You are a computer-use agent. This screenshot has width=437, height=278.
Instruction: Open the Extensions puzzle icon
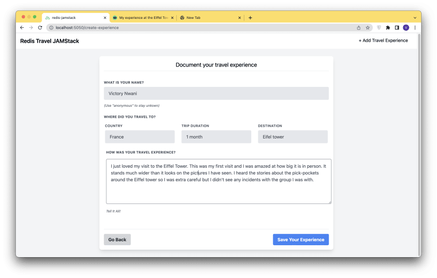coord(388,28)
